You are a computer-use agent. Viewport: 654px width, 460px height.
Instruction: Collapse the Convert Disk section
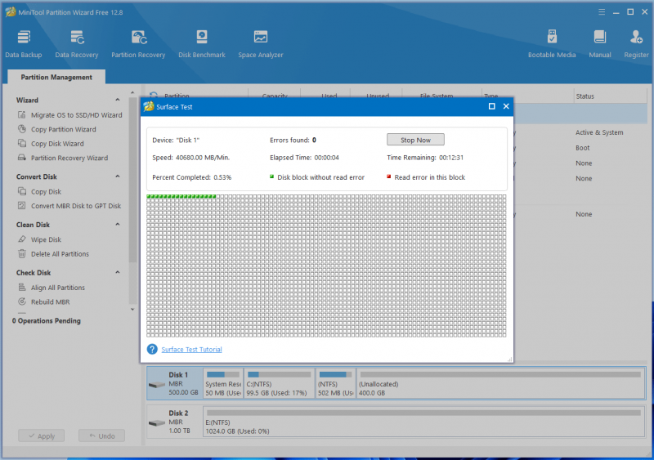[x=118, y=176]
